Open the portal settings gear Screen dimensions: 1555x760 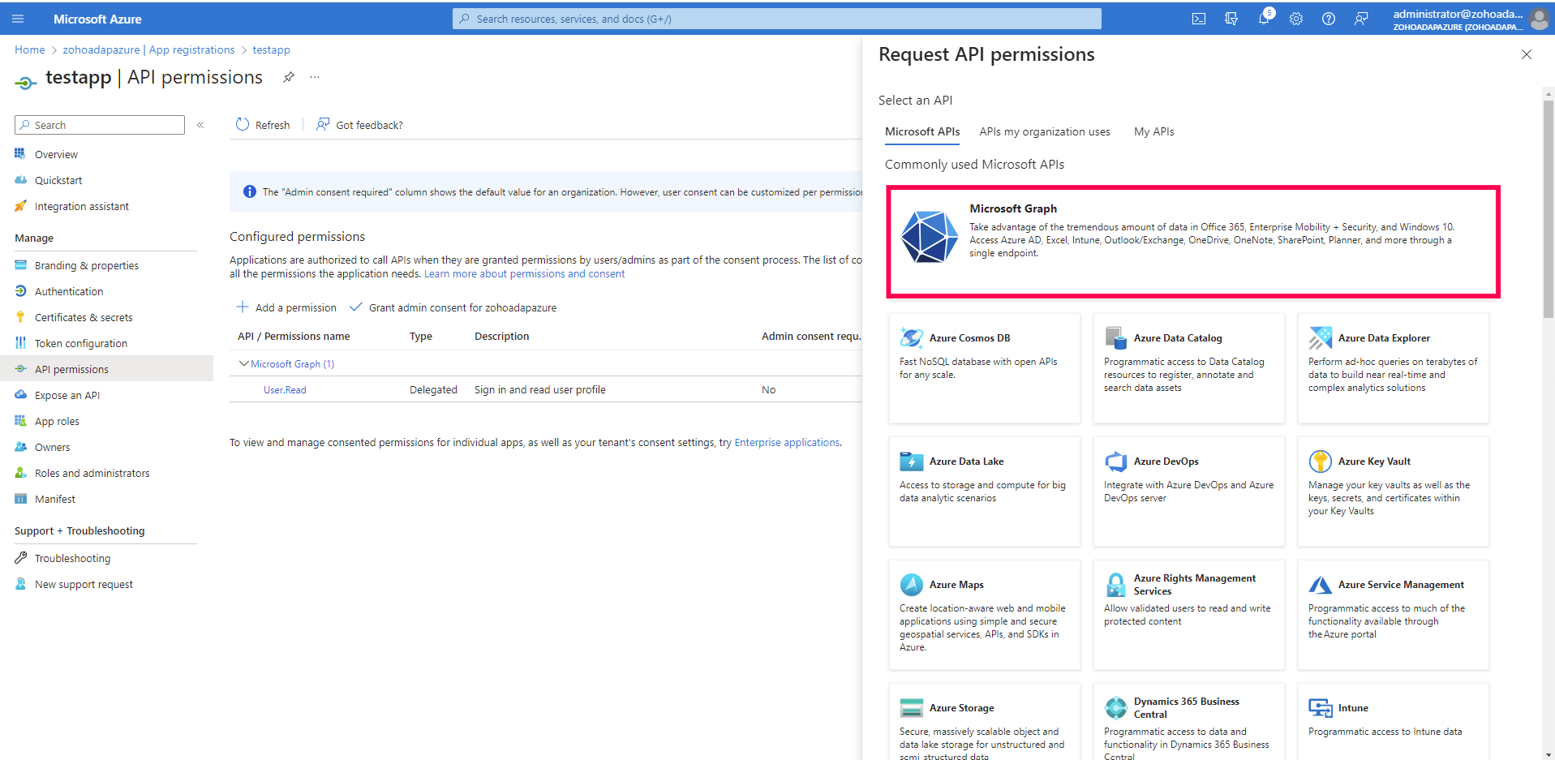click(1296, 18)
